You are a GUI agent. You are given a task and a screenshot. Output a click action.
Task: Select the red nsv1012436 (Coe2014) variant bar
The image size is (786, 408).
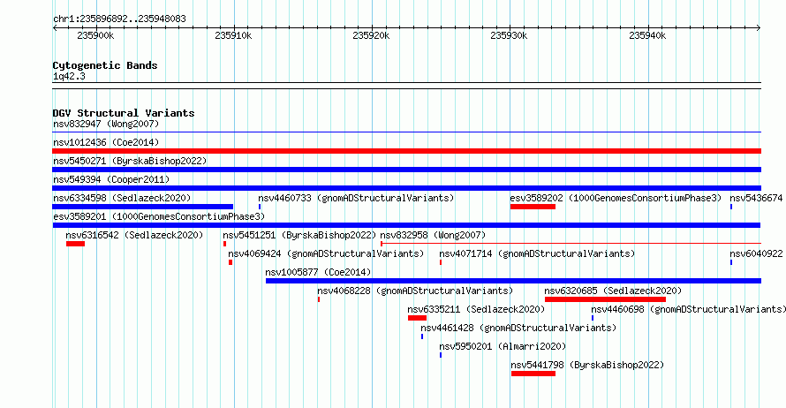406,151
